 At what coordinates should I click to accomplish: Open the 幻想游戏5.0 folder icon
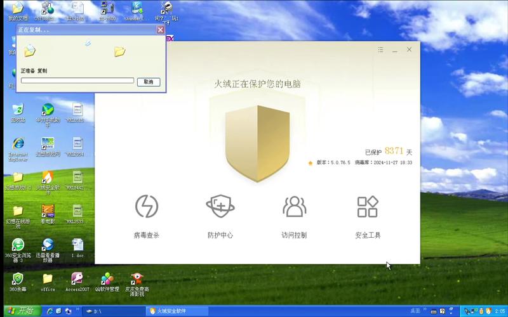tap(18, 181)
